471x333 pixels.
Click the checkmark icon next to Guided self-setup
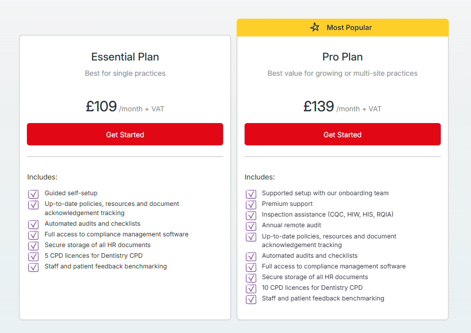click(x=34, y=194)
